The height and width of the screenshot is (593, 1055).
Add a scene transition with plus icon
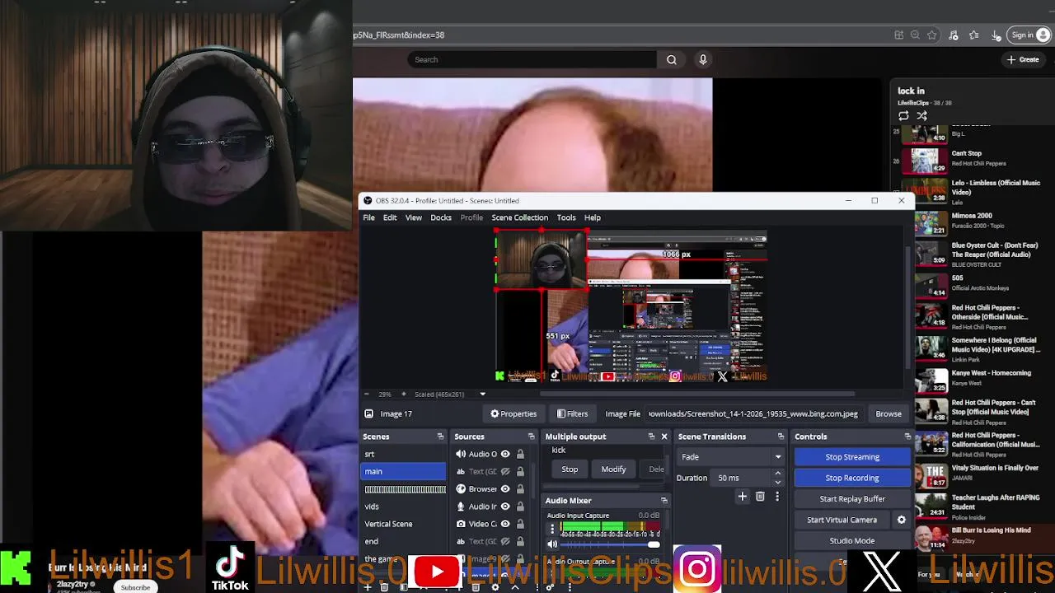coord(742,497)
